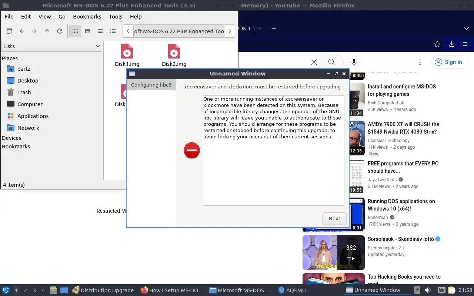
Task: Search with voice microphone on YouTube
Action: point(354,62)
